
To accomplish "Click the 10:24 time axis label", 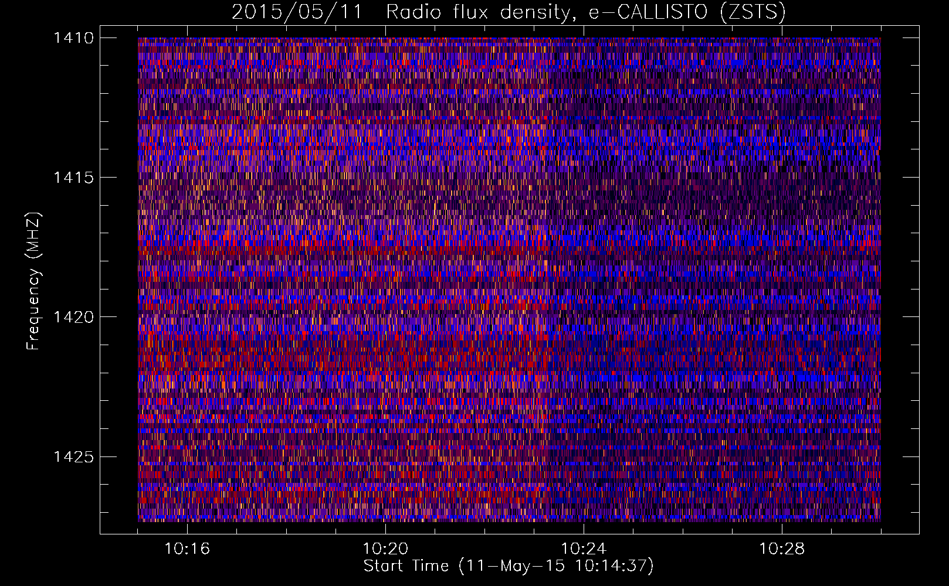I will 584,548.
